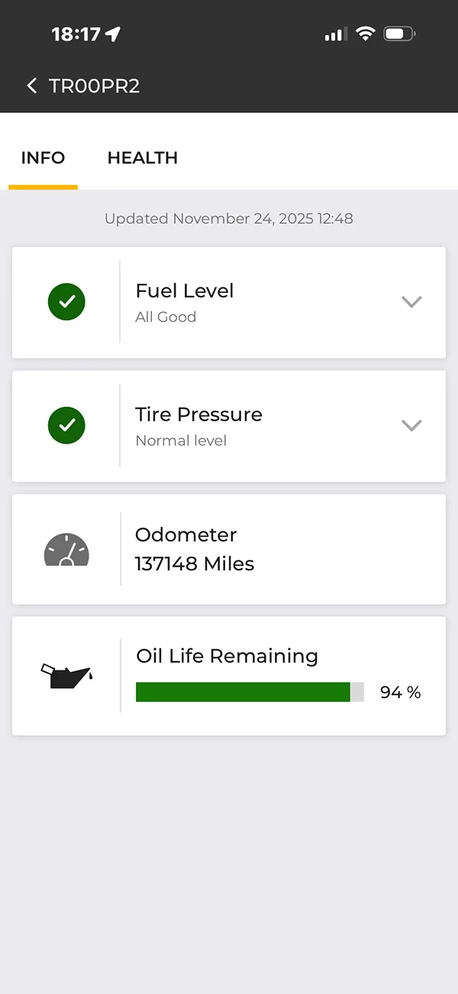Tap the green checkmark beside Tire Pressure
The height and width of the screenshot is (994, 458).
[x=66, y=426]
